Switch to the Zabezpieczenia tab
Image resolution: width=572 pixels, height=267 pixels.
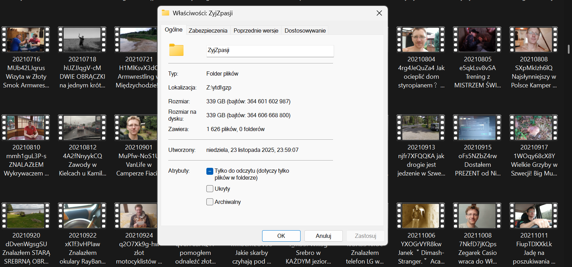[208, 31]
